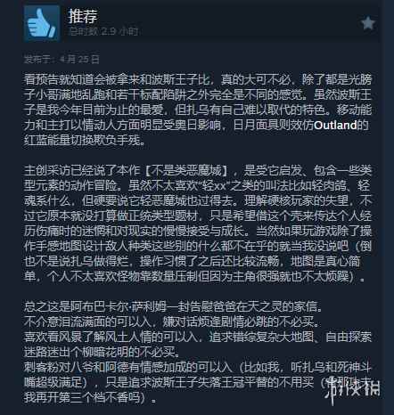The height and width of the screenshot is (415, 394).
Task: Click the star award icon in header
Action: pos(368,23)
